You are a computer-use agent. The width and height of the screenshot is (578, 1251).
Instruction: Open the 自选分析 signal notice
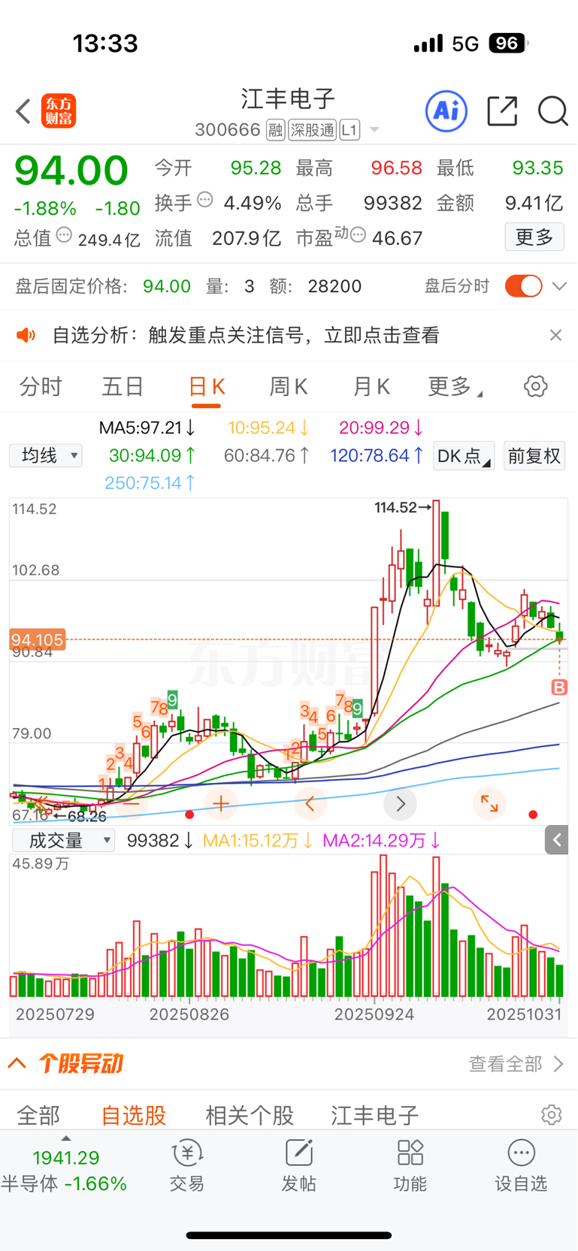245,335
